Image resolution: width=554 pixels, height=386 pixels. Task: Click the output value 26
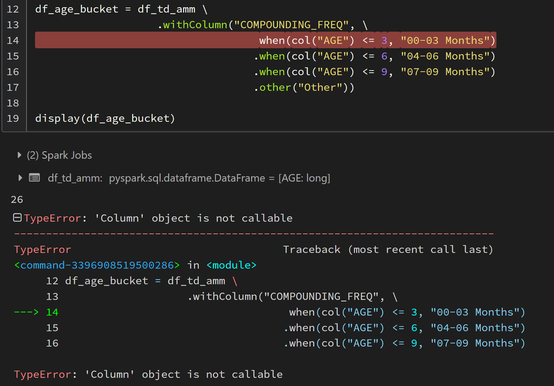(17, 199)
